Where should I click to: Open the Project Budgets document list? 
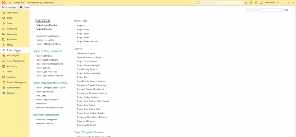[43, 68]
